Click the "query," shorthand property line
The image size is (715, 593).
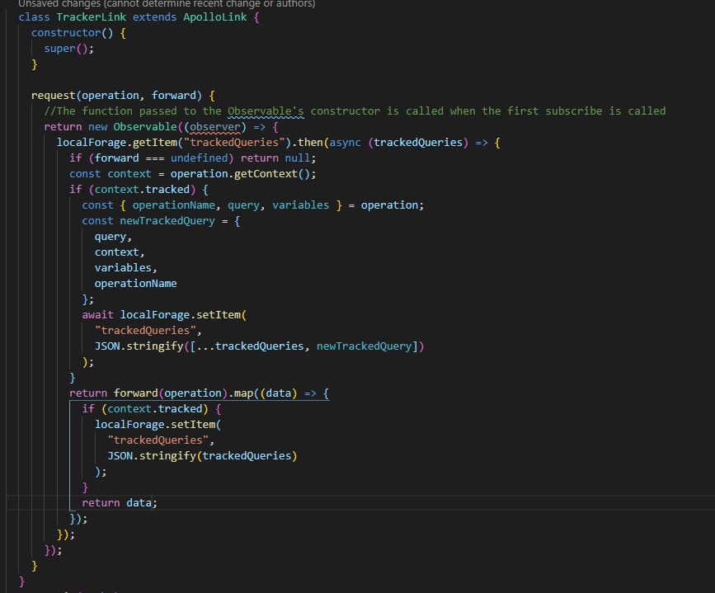click(x=113, y=237)
